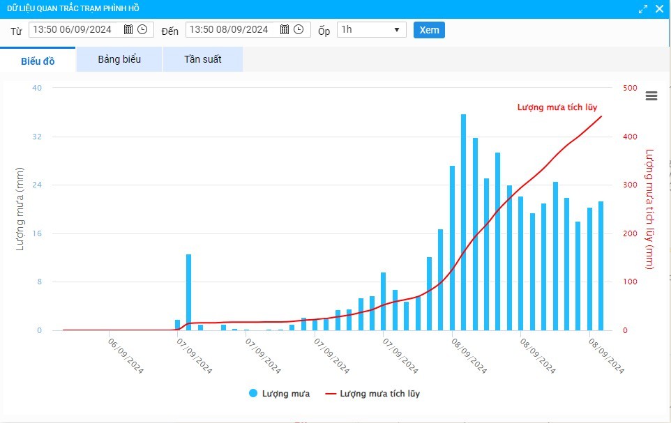Click the red Lượng mưa tích lũy label on the chart
The height and width of the screenshot is (423, 671).
point(557,107)
